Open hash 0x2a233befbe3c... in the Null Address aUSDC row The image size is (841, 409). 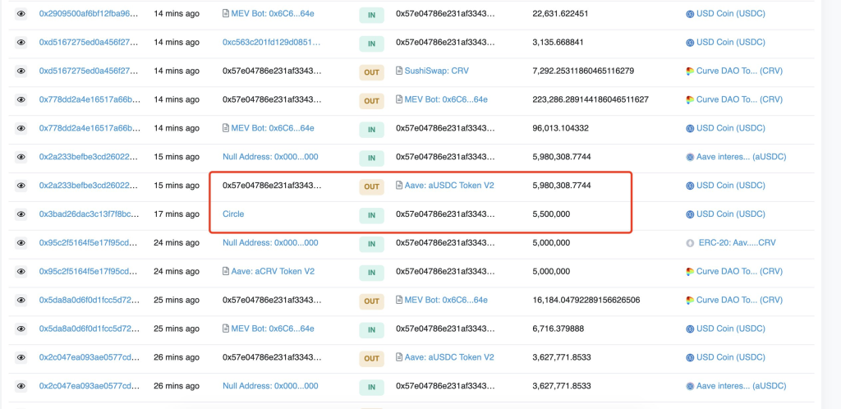pyautogui.click(x=89, y=157)
